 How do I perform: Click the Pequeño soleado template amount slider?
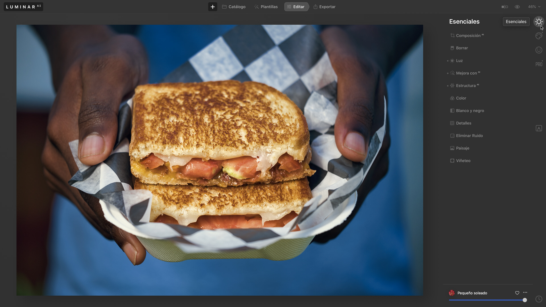pos(488,300)
